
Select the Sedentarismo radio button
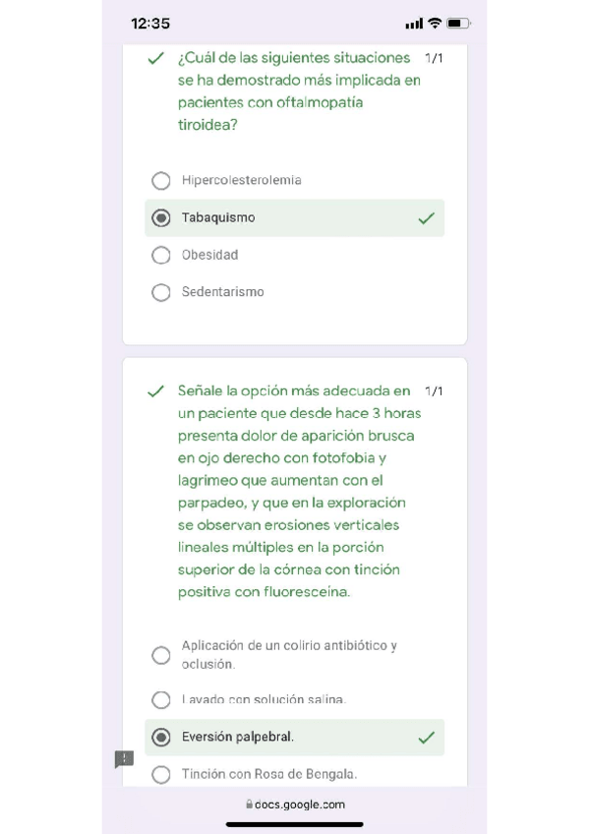click(161, 292)
